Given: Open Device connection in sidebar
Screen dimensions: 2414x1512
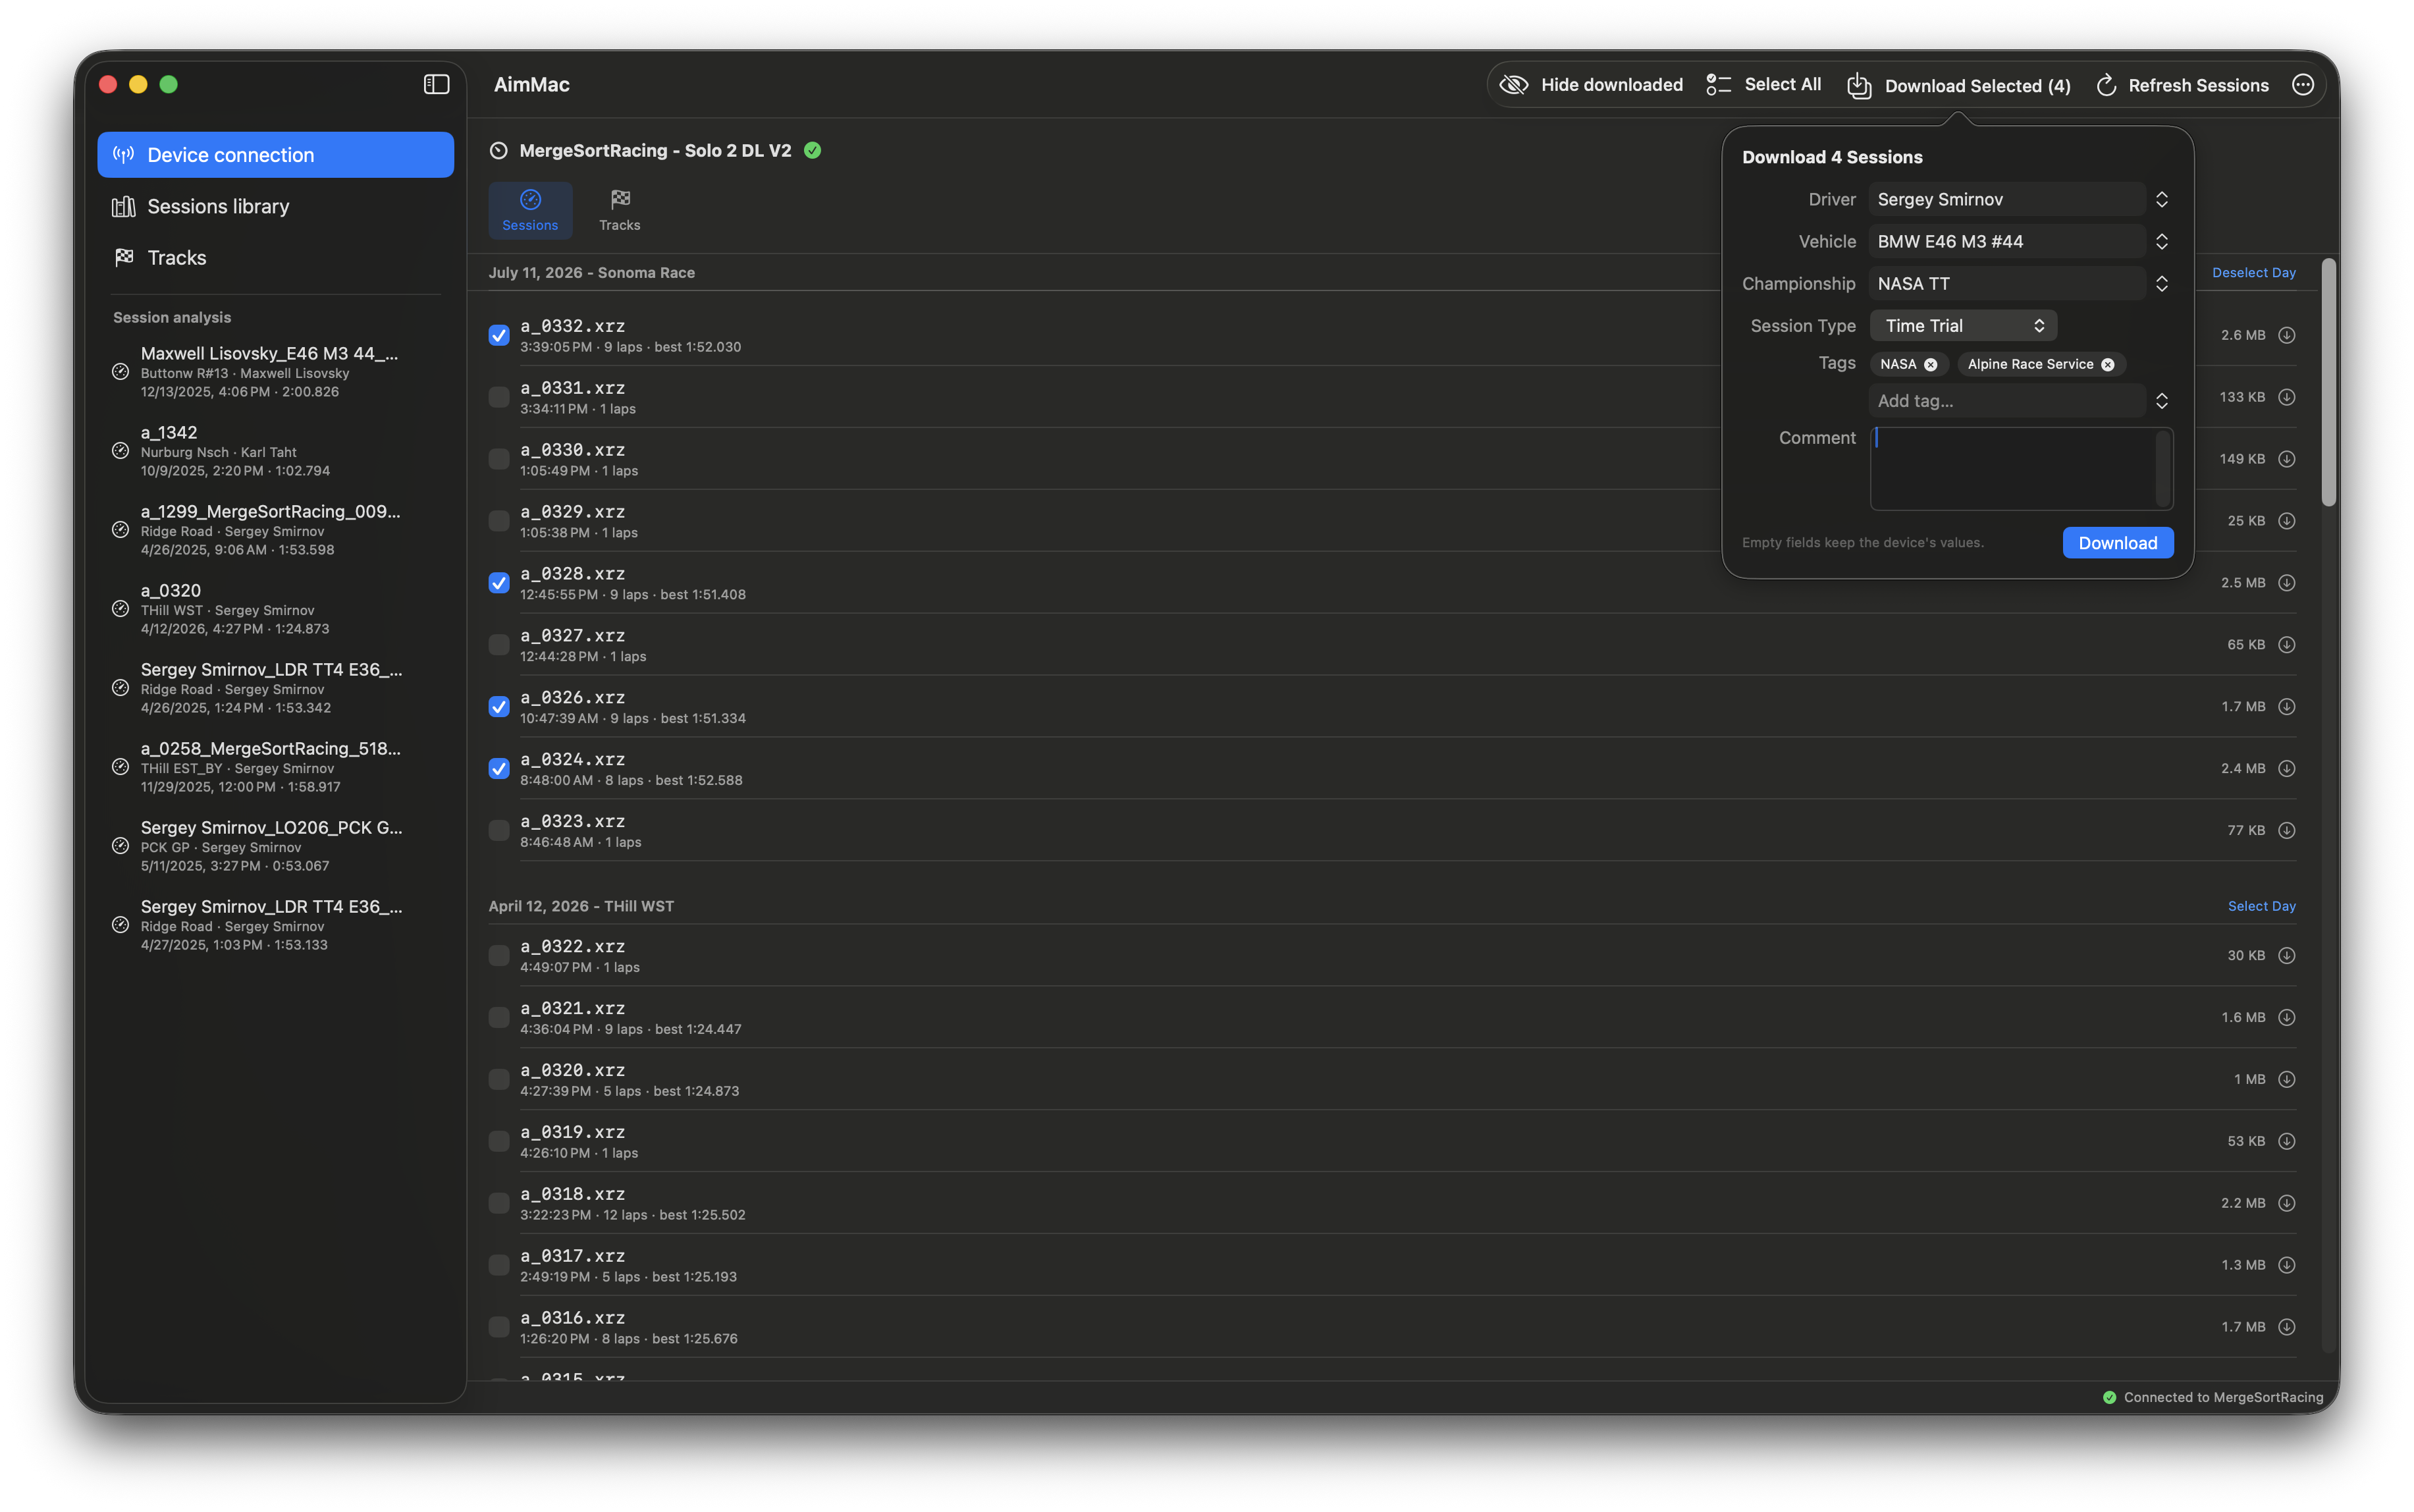Looking at the screenshot, I should [x=275, y=155].
